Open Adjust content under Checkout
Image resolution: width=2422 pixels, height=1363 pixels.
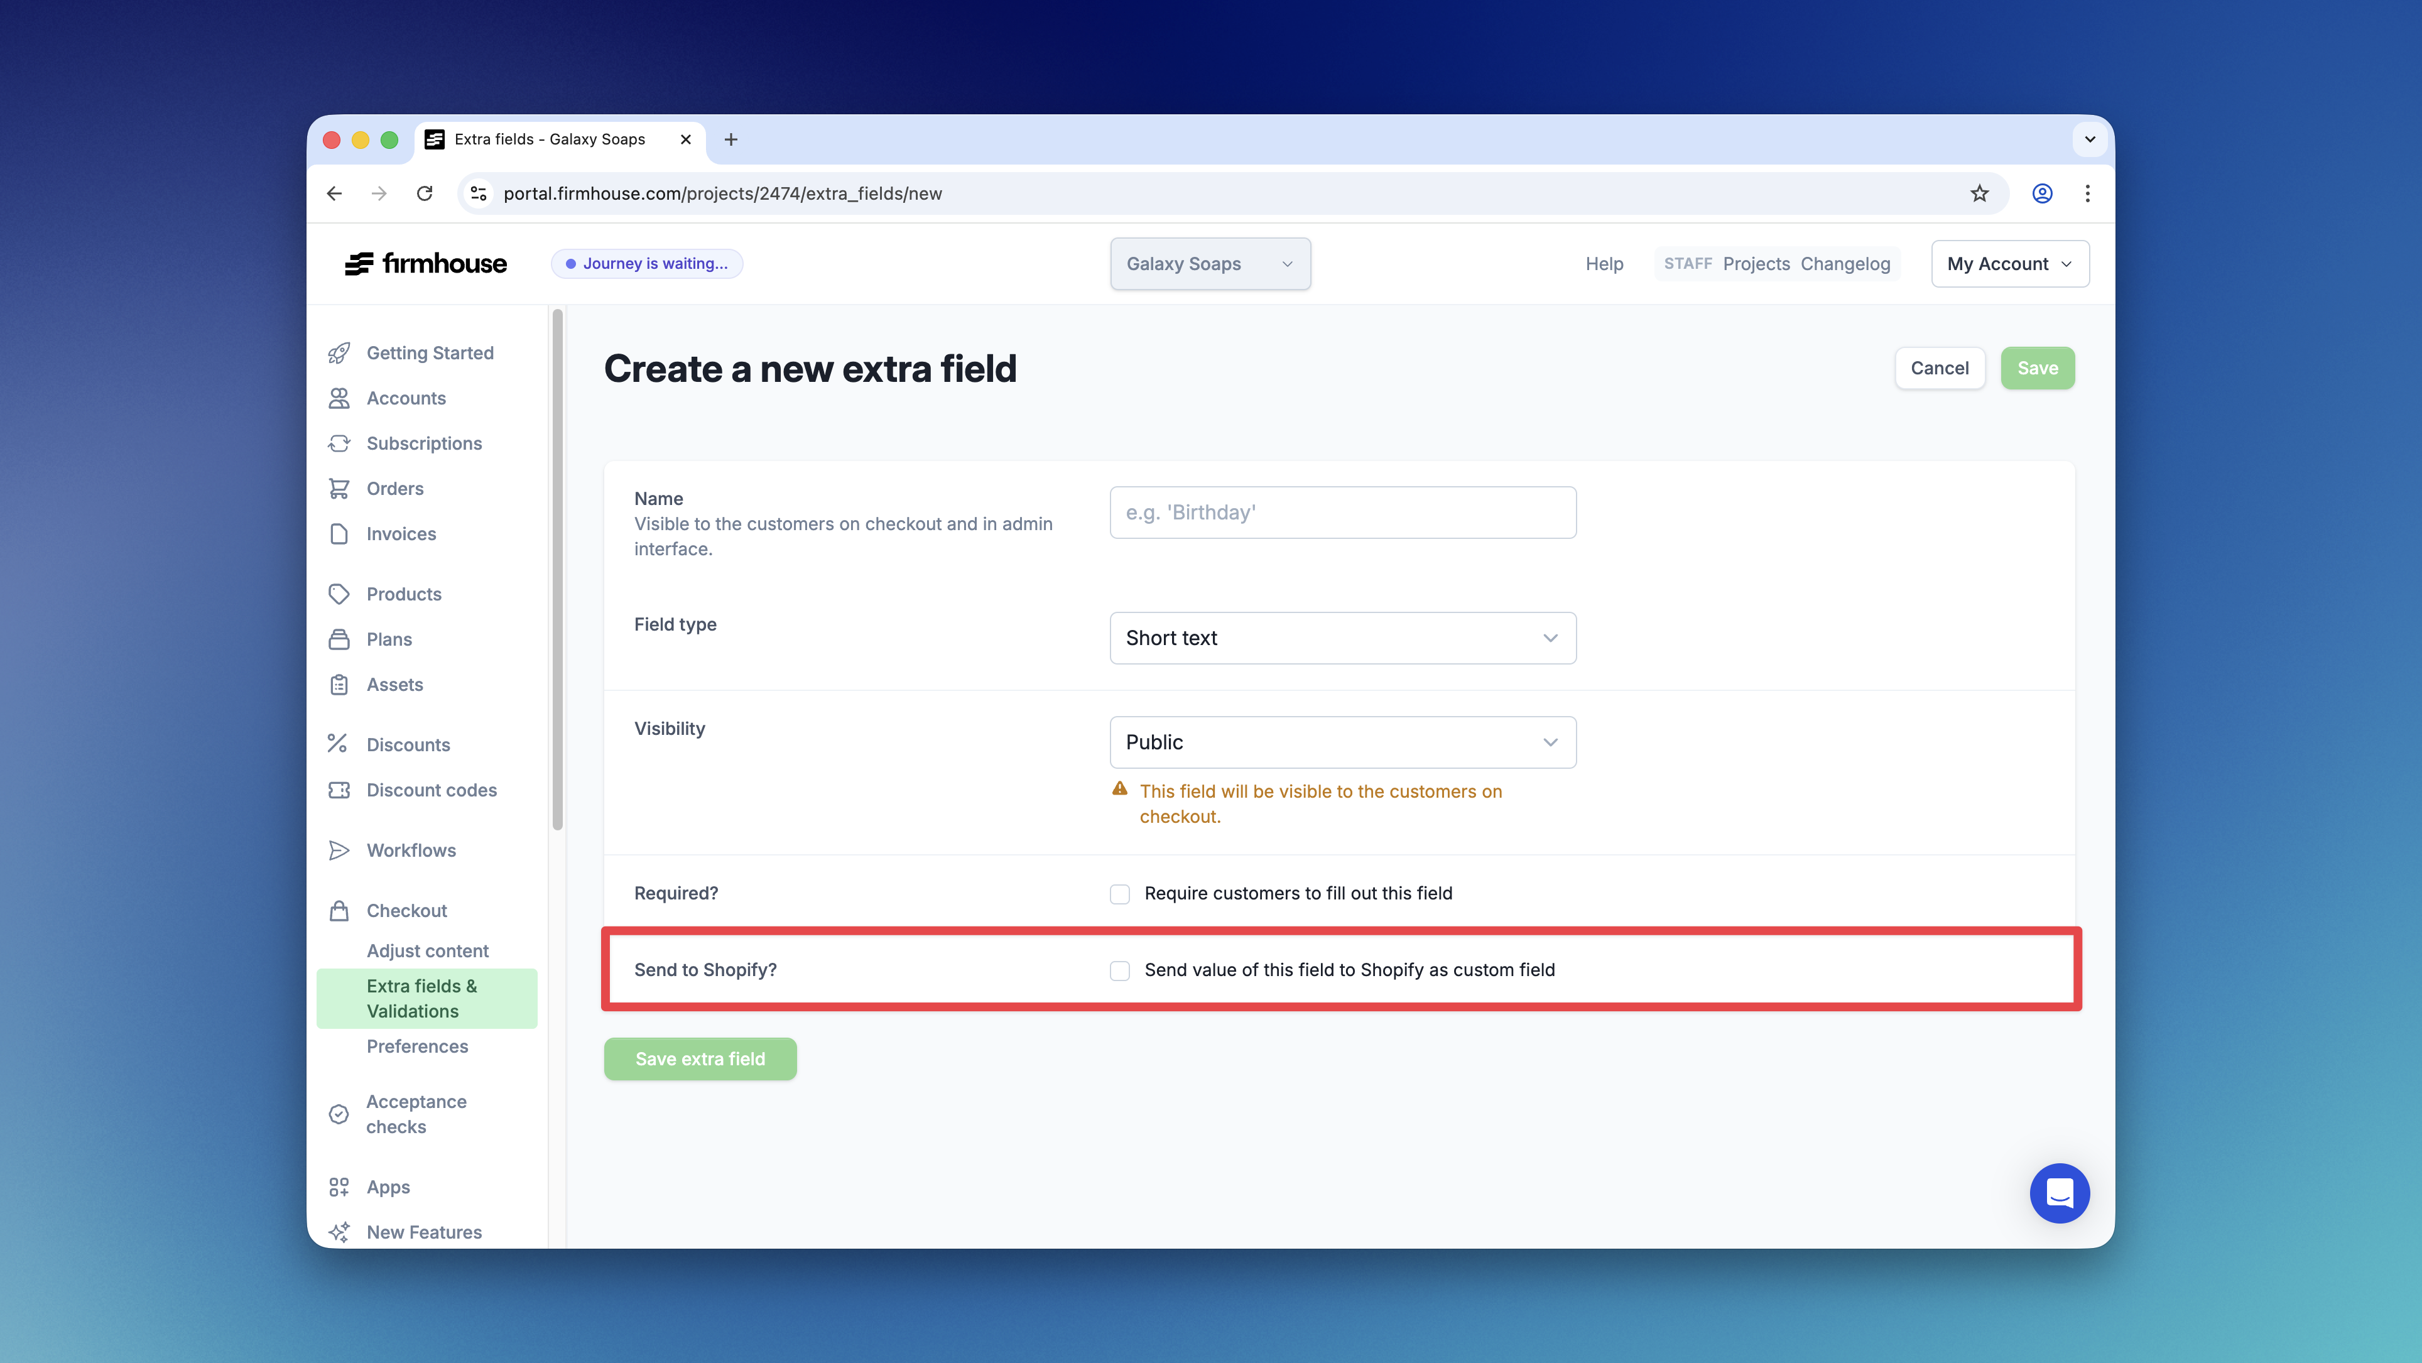pyautogui.click(x=428, y=950)
